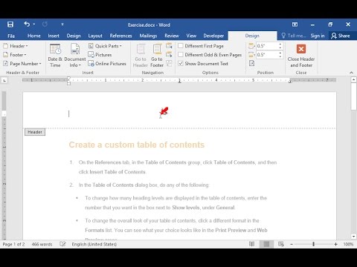Click the vertical scrollbar down arrow
Image resolution: width=357 pixels, height=267 pixels.
[354, 237]
